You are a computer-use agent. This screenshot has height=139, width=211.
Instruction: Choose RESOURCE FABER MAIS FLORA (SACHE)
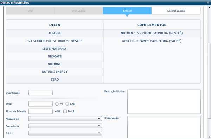click(152, 41)
